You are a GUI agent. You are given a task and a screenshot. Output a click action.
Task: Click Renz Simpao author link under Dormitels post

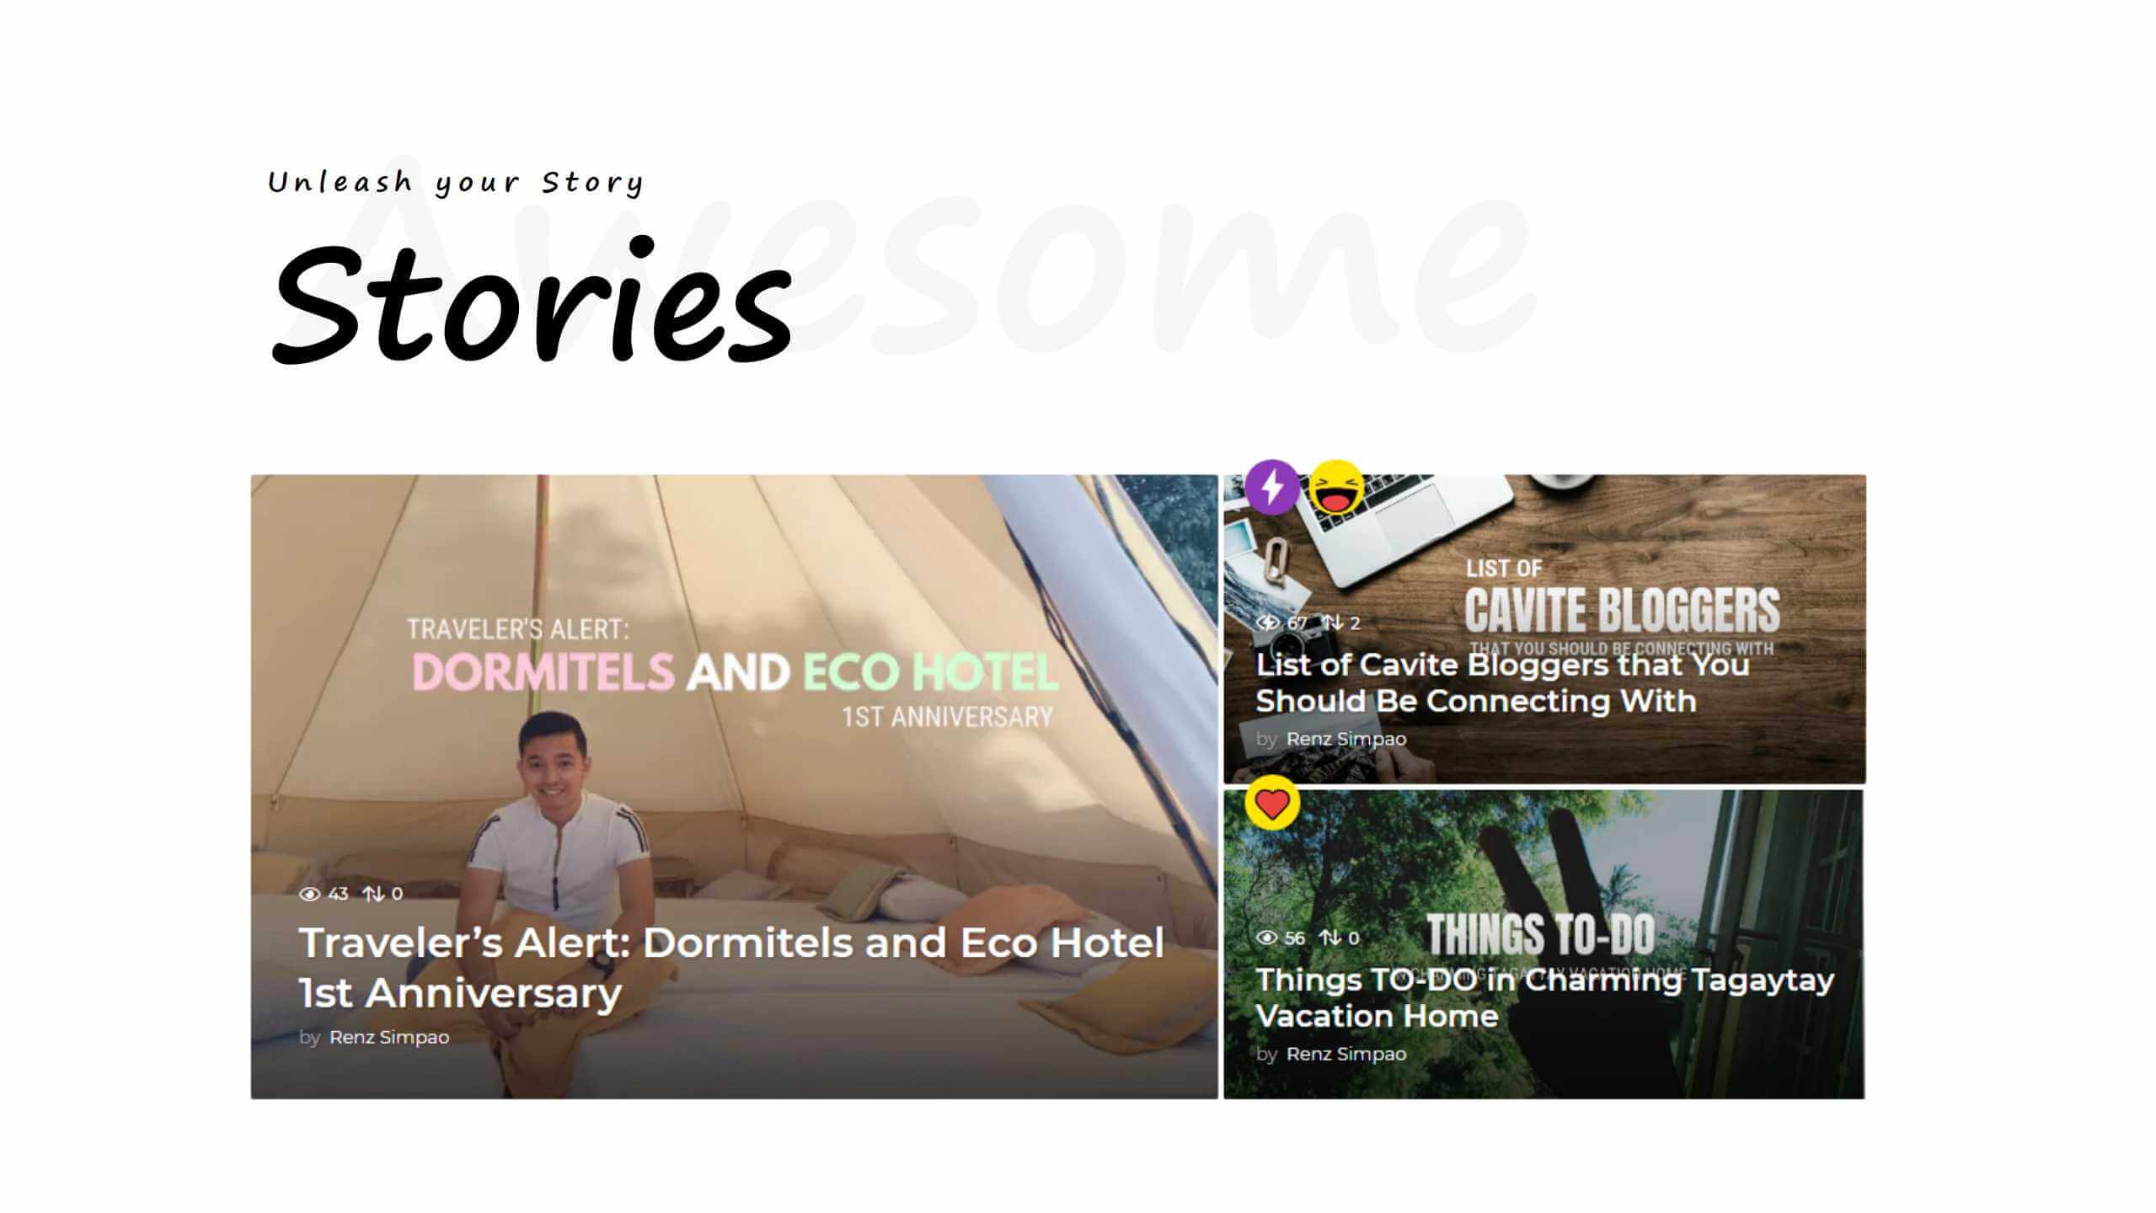point(389,1037)
